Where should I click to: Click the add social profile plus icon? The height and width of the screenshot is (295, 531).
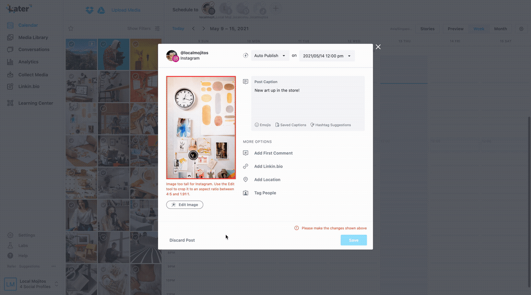click(276, 8)
